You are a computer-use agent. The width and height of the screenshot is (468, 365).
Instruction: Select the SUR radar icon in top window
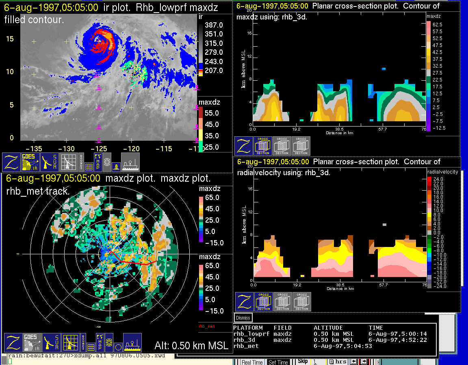[50, 162]
